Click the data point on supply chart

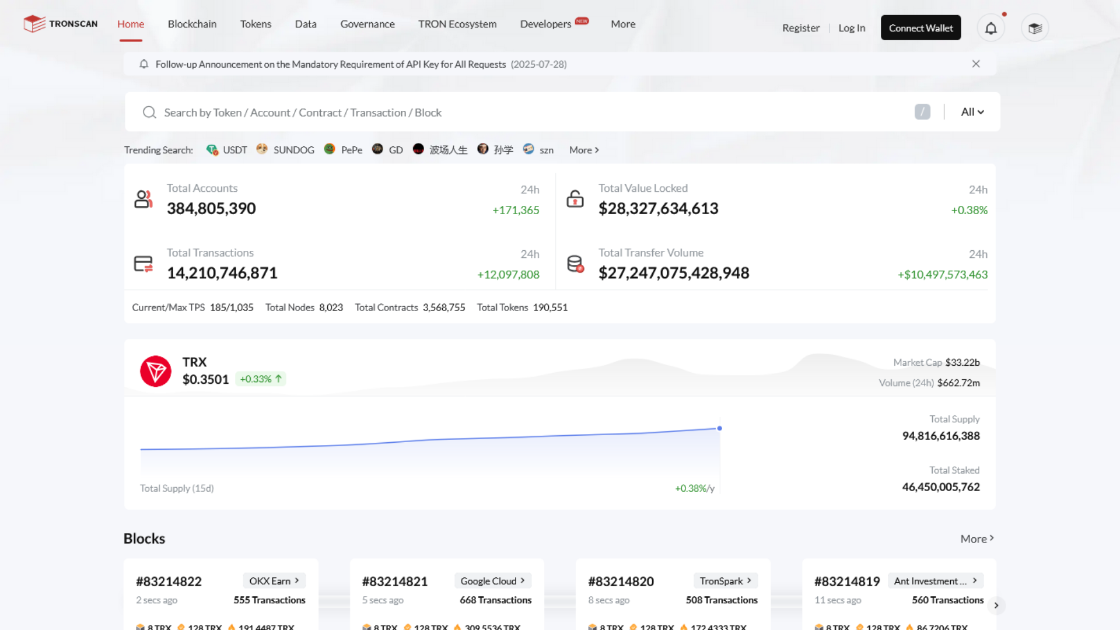[x=719, y=428]
